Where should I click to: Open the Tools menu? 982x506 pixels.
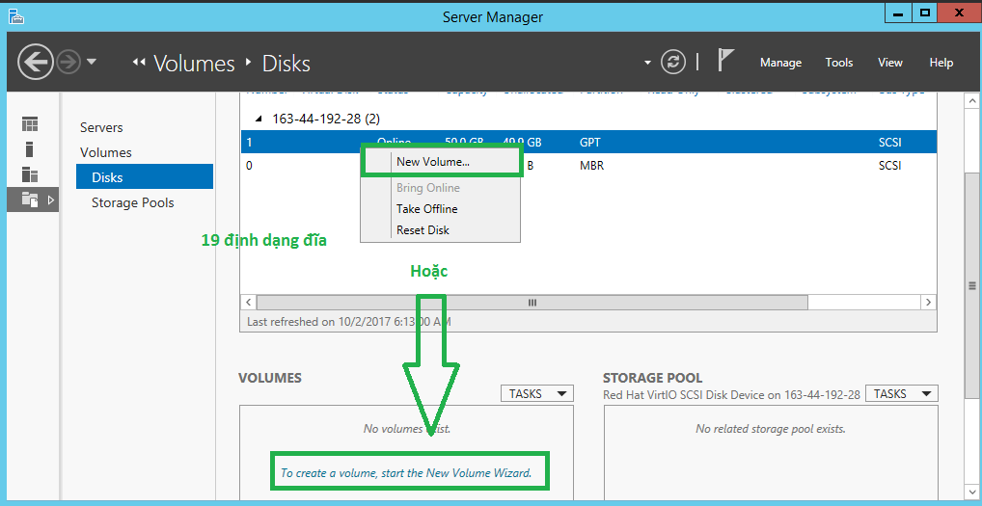838,63
